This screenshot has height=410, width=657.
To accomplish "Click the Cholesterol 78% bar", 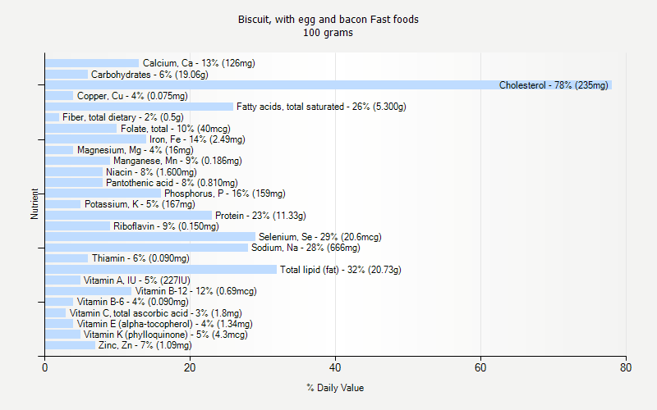I will (328, 85).
